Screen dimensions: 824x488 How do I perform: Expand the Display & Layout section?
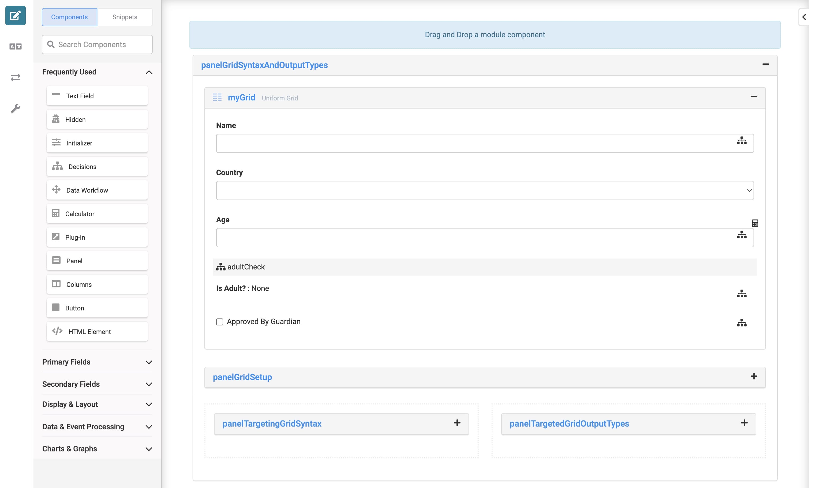[149, 404]
